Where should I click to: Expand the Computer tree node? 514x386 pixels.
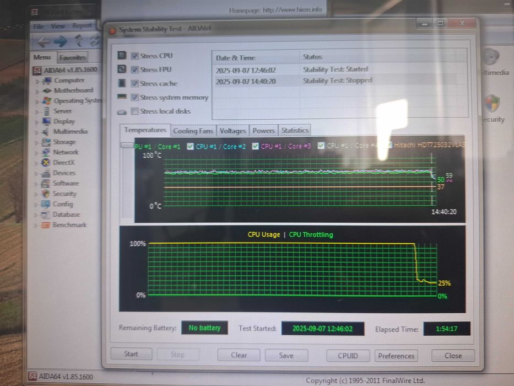(x=37, y=81)
